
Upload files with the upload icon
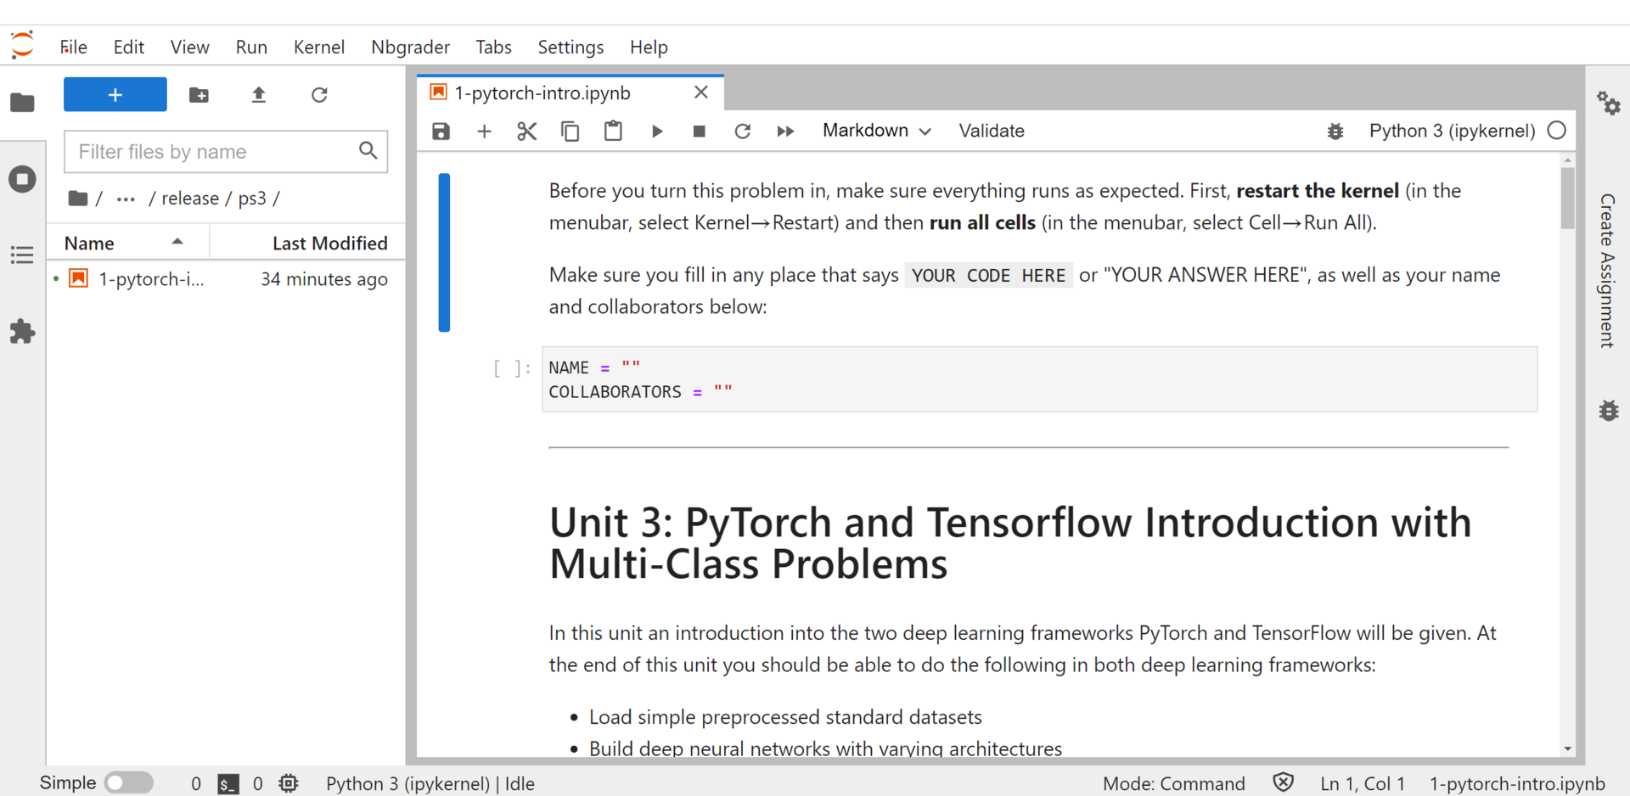coord(259,94)
